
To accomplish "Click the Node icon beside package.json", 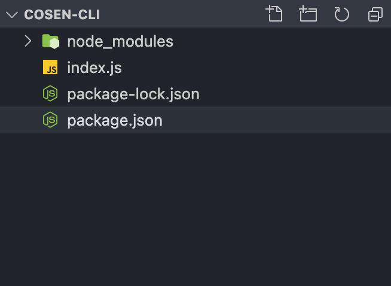I will (x=50, y=120).
